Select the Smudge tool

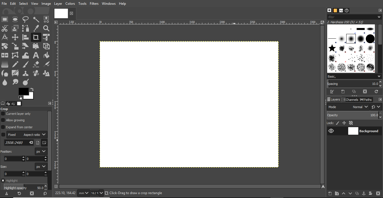click(x=15, y=82)
